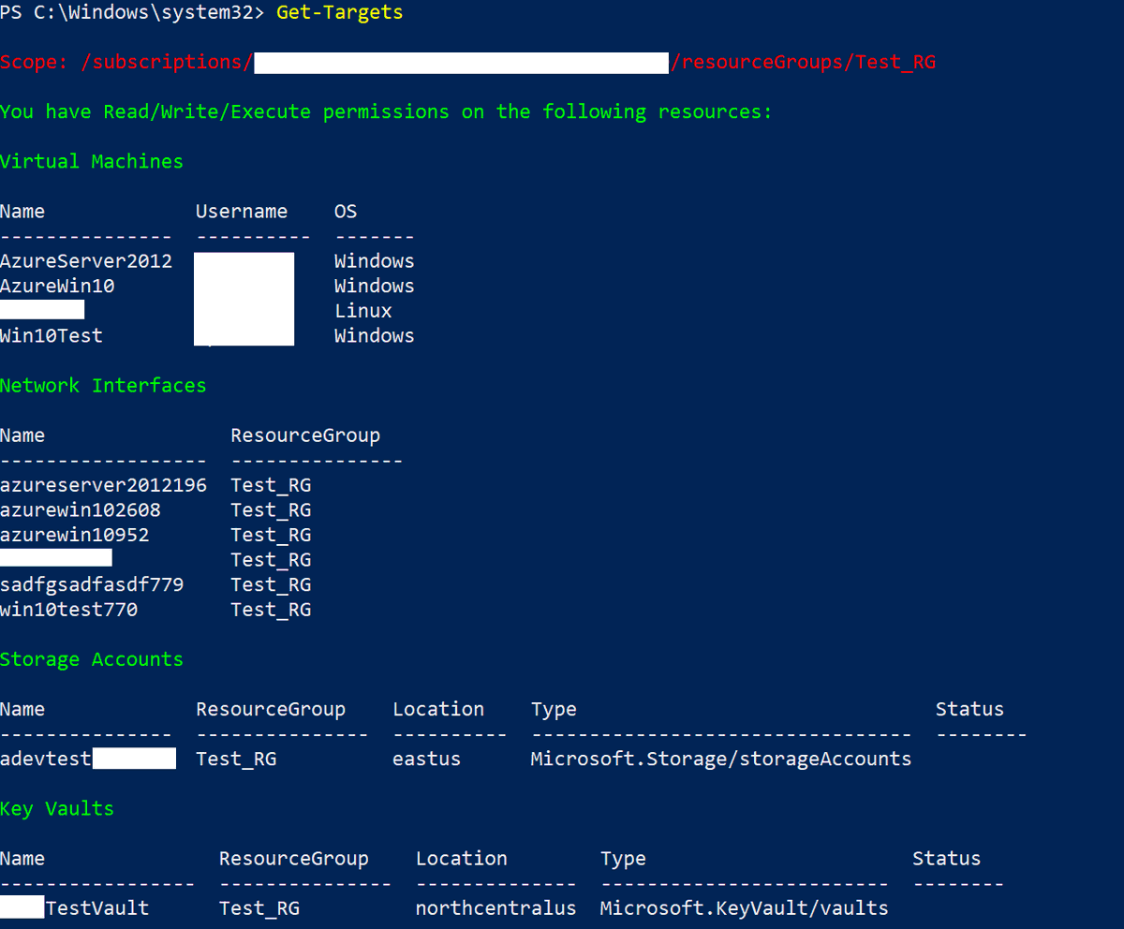Image resolution: width=1124 pixels, height=929 pixels.
Task: Click 'ResourceGroup' header under Storage Accounts
Action: (271, 709)
